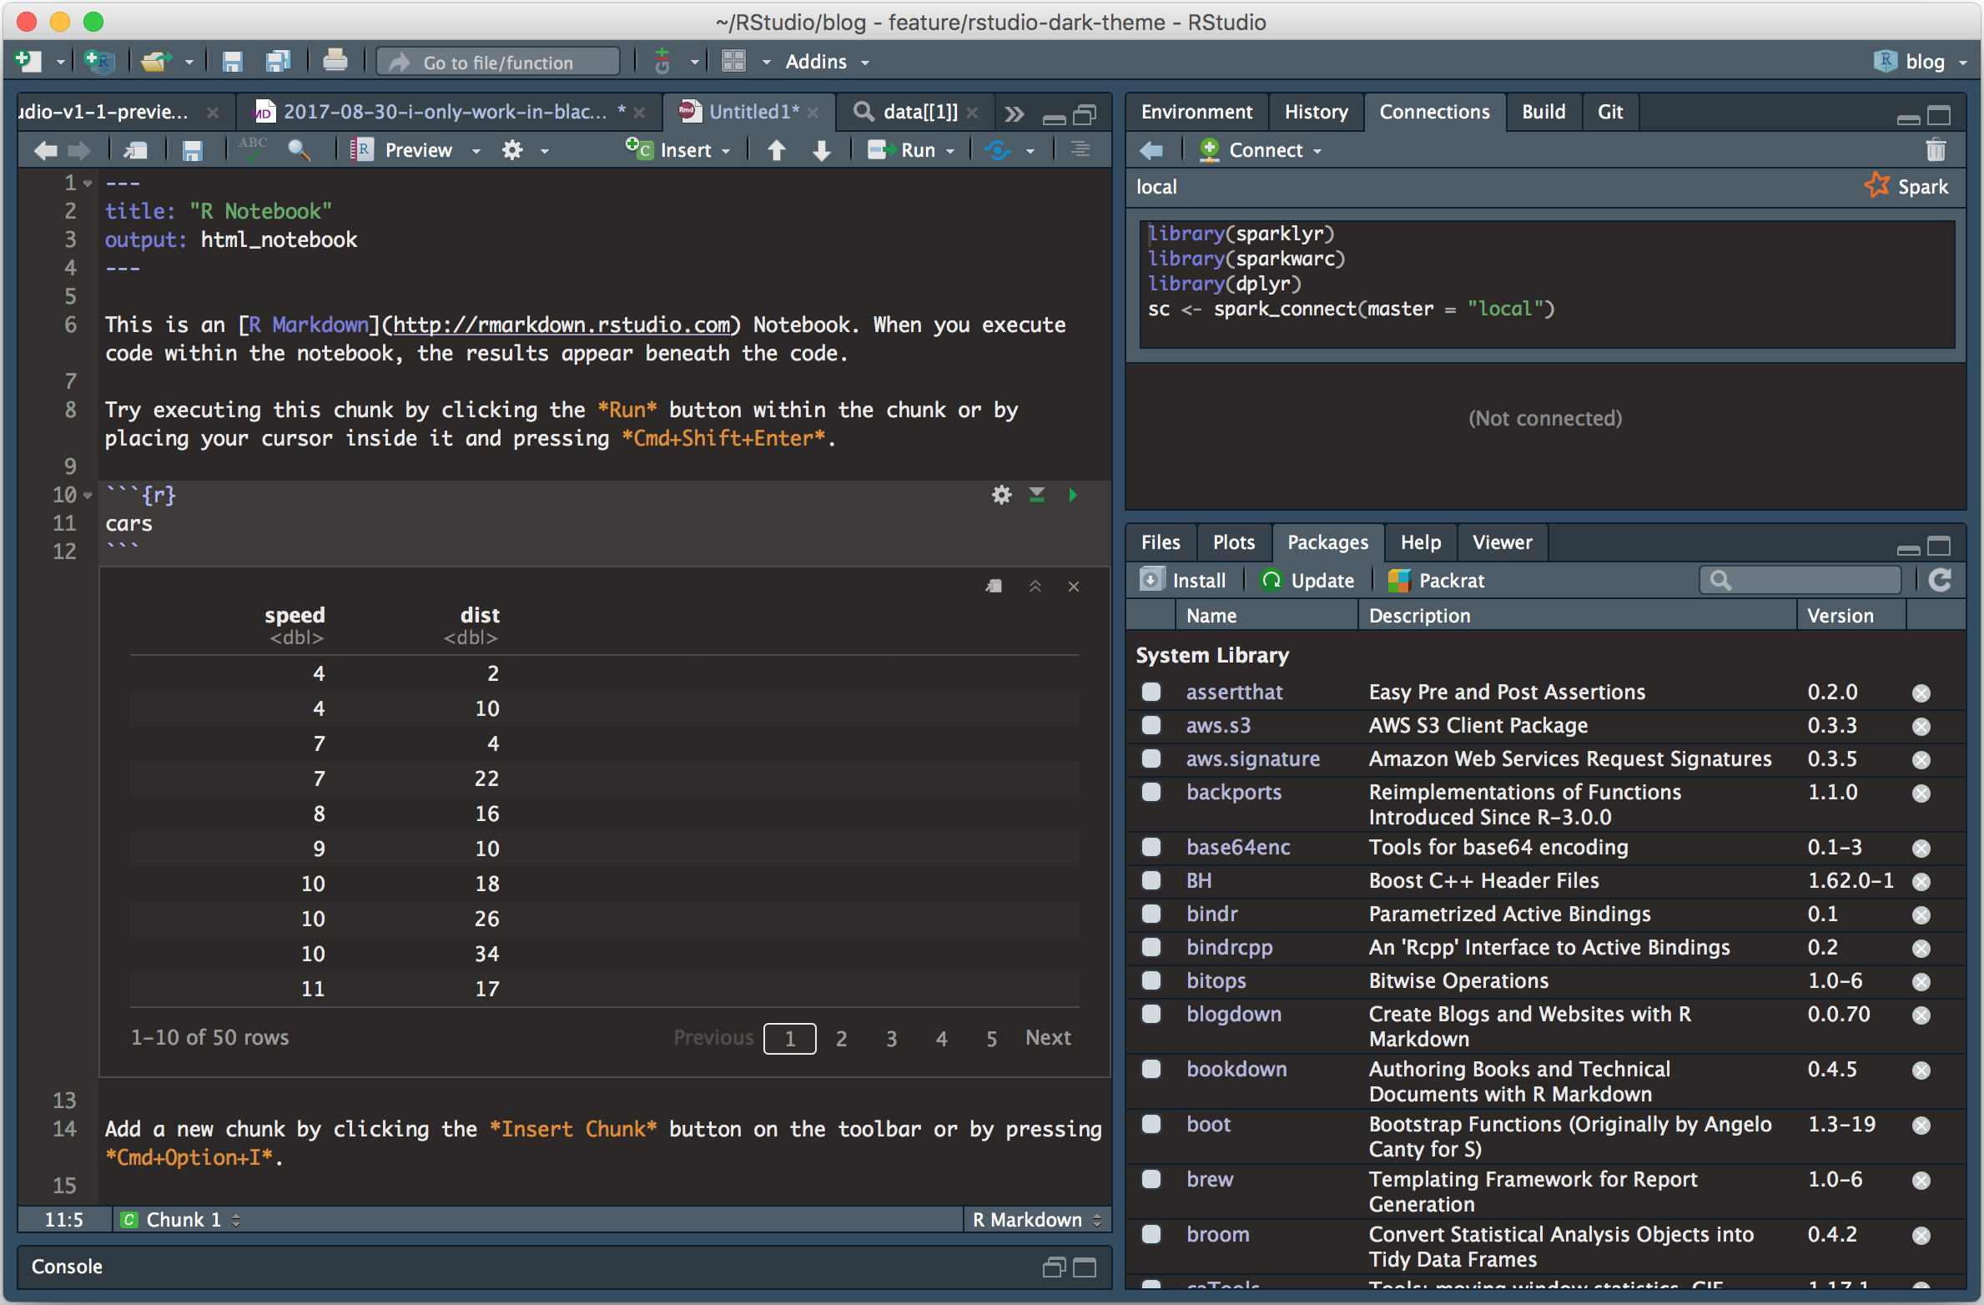
Task: Refresh the package list in Packages pane
Action: tap(1941, 580)
